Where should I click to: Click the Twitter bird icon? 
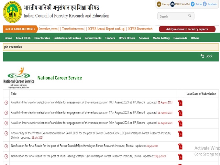click(192, 4)
